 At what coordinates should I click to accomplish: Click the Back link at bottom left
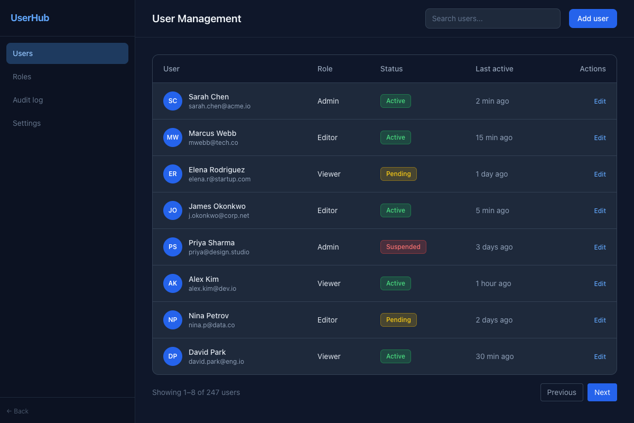pyautogui.click(x=17, y=411)
